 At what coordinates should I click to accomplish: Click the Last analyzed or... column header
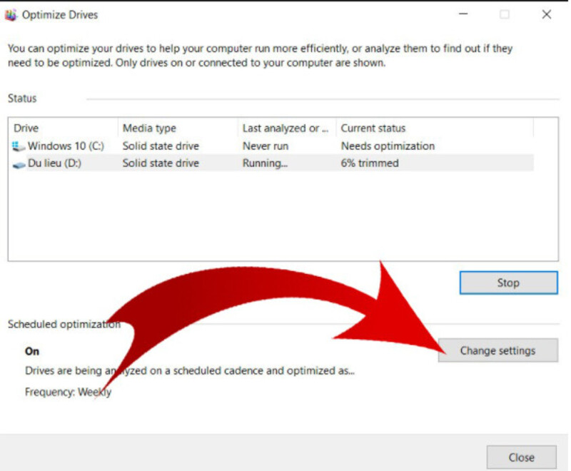[285, 128]
